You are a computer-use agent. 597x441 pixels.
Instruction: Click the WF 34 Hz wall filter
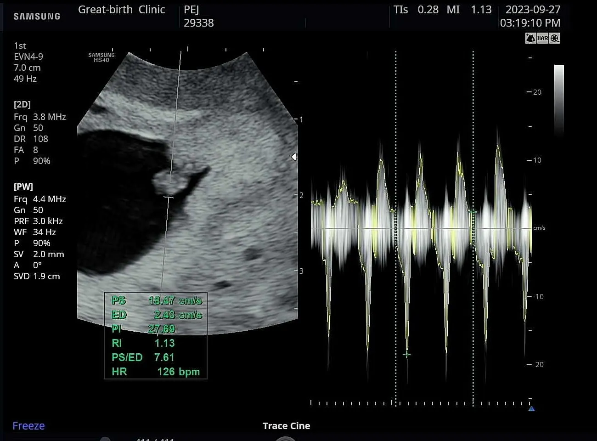tap(35, 232)
